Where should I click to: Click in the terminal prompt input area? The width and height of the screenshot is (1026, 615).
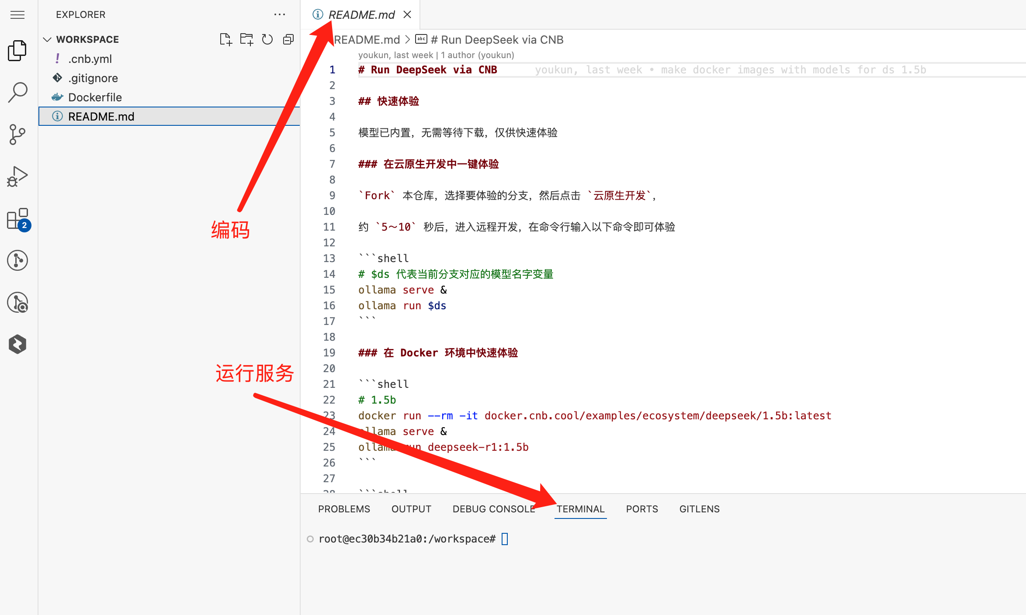pyautogui.click(x=505, y=539)
